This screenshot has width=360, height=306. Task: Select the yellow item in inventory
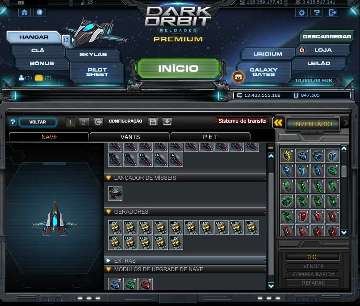287,155
